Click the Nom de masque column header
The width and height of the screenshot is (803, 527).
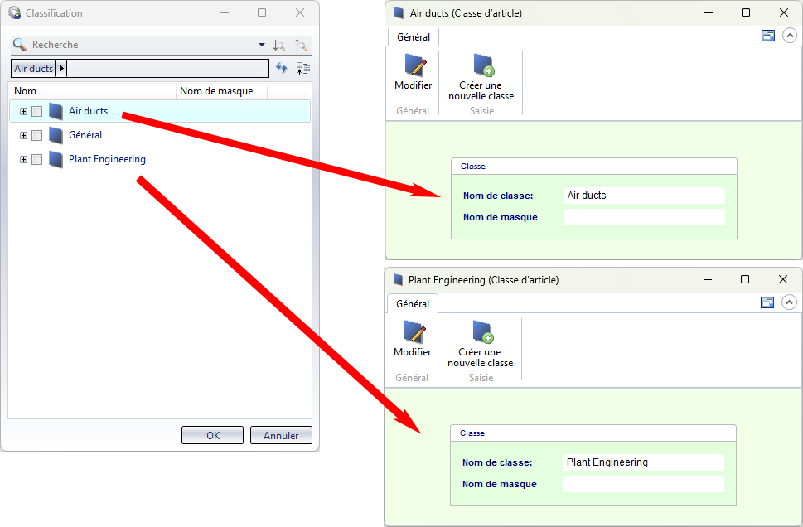222,91
